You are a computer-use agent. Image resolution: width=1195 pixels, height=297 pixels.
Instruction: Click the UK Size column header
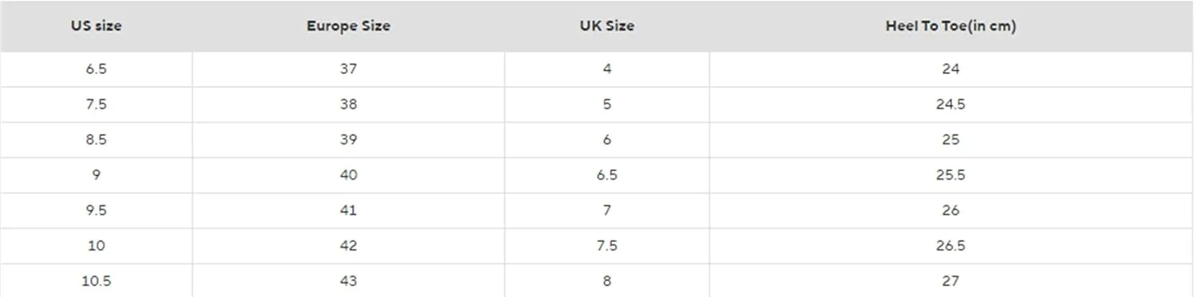pos(607,26)
